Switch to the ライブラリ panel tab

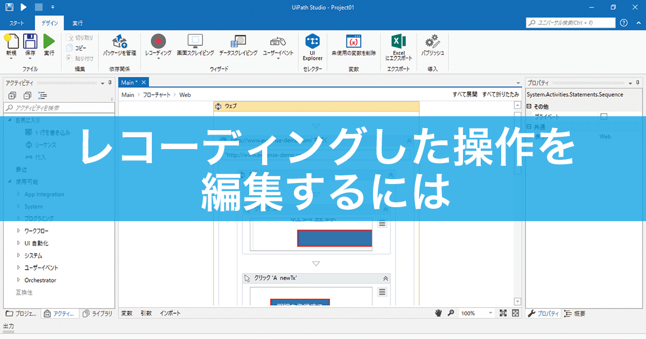pos(97,314)
